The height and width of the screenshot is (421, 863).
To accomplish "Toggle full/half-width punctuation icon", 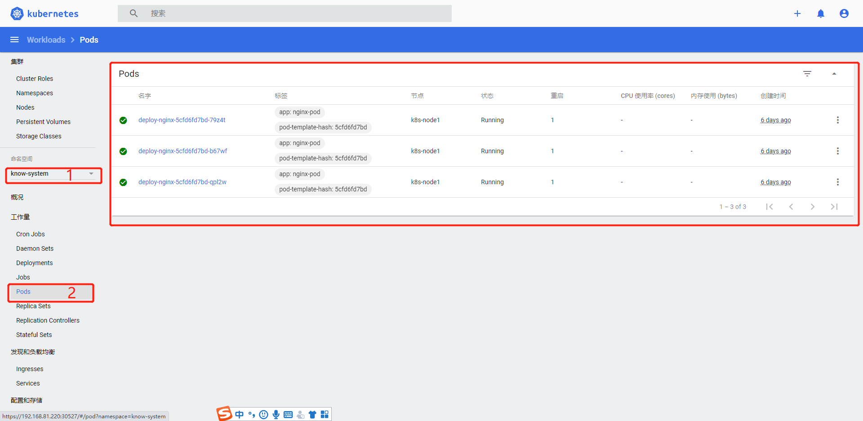I will click(252, 414).
